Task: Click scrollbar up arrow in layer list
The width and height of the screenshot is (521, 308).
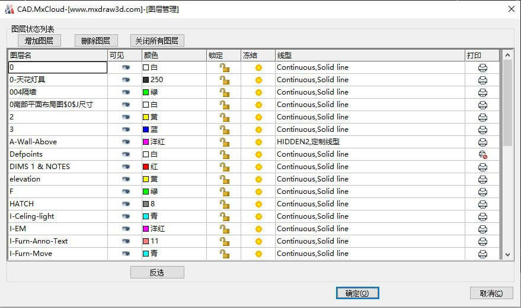Action: coord(507,55)
